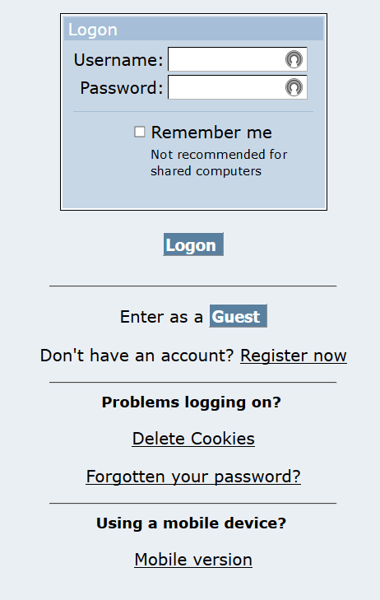The image size is (380, 600).
Task: Click password manager icon in Username field
Action: click(x=294, y=59)
